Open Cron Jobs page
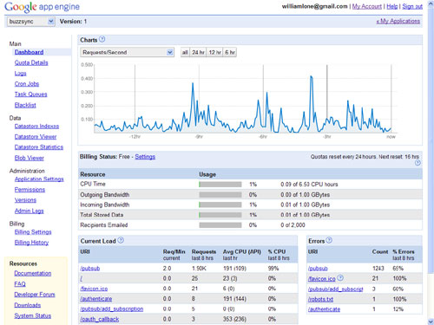This screenshot has height=325, width=434. pyautogui.click(x=27, y=84)
